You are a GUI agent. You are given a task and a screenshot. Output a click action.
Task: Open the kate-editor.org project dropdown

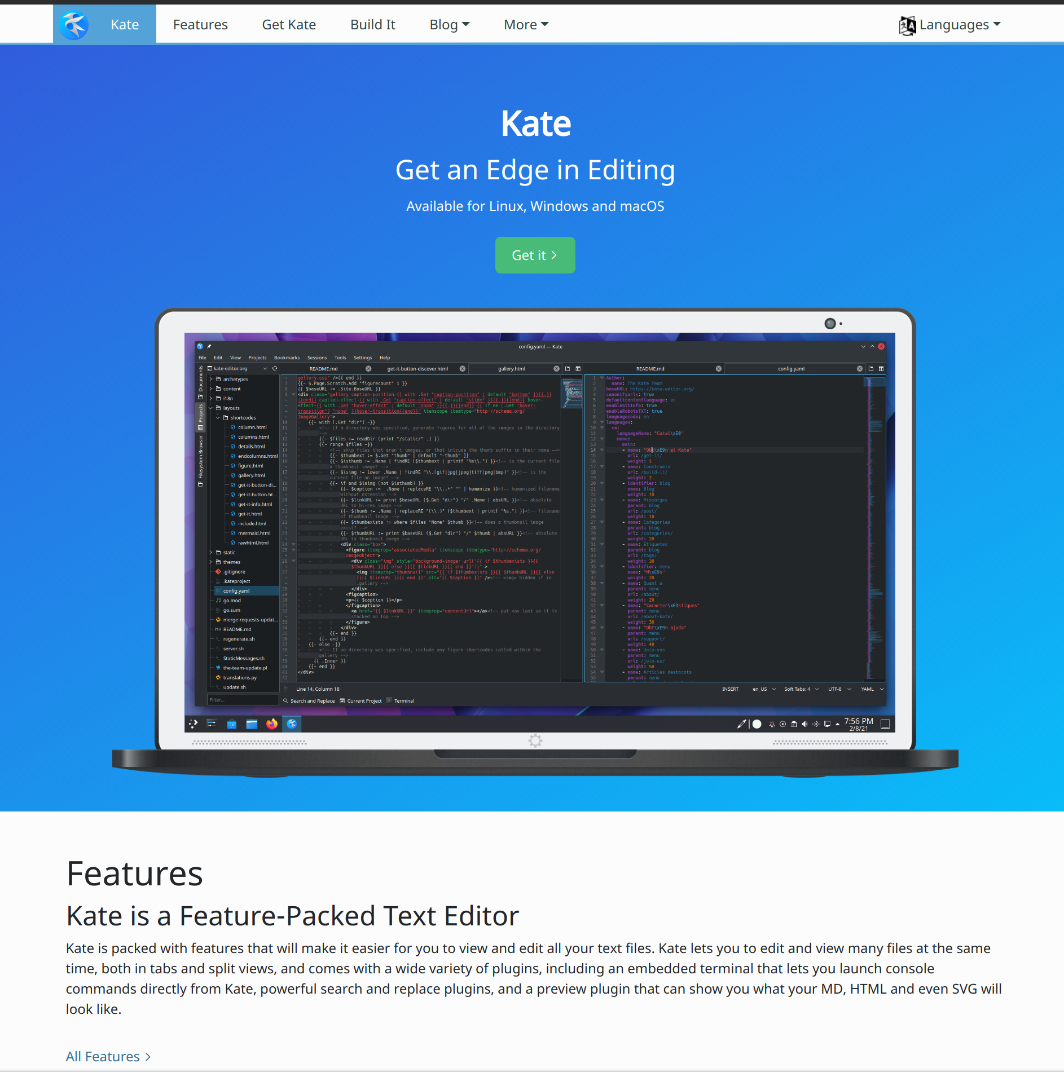pyautogui.click(x=238, y=369)
